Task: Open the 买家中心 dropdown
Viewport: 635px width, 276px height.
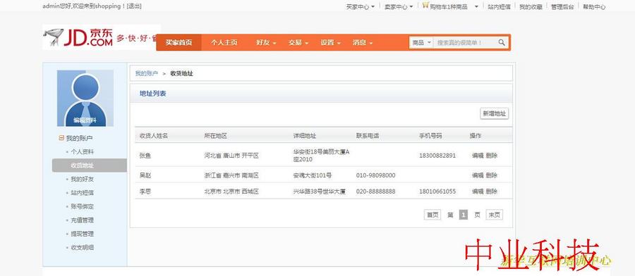Action: (360, 7)
